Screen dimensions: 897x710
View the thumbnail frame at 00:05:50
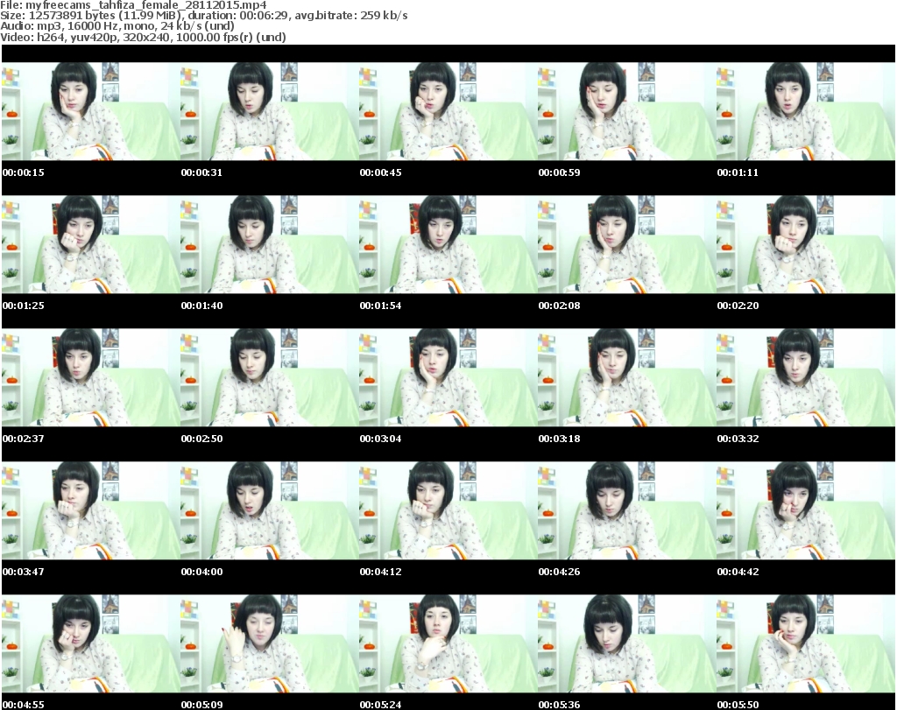(806, 643)
